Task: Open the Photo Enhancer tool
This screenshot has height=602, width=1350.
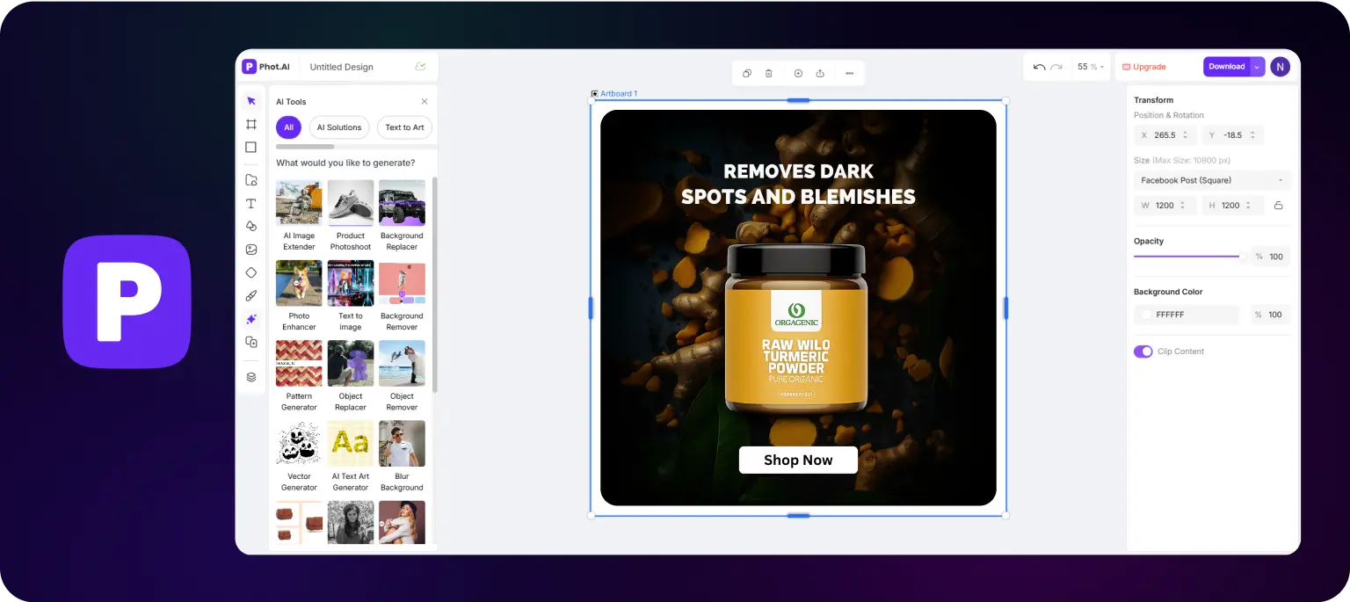Action: [299, 296]
